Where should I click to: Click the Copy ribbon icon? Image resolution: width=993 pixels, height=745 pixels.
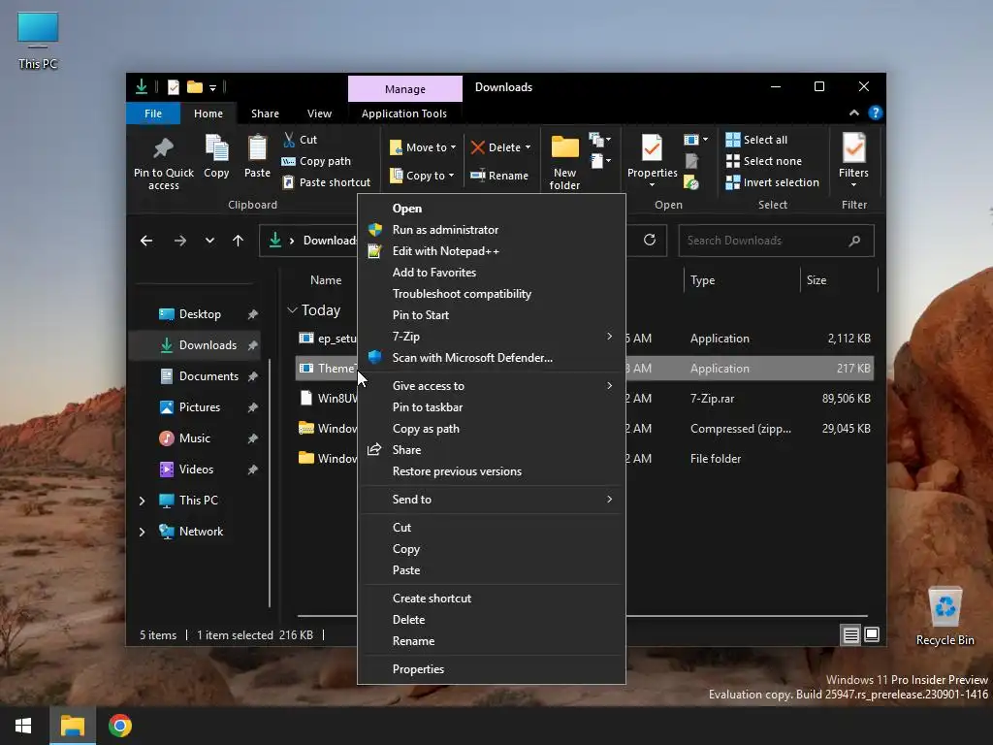216,148
